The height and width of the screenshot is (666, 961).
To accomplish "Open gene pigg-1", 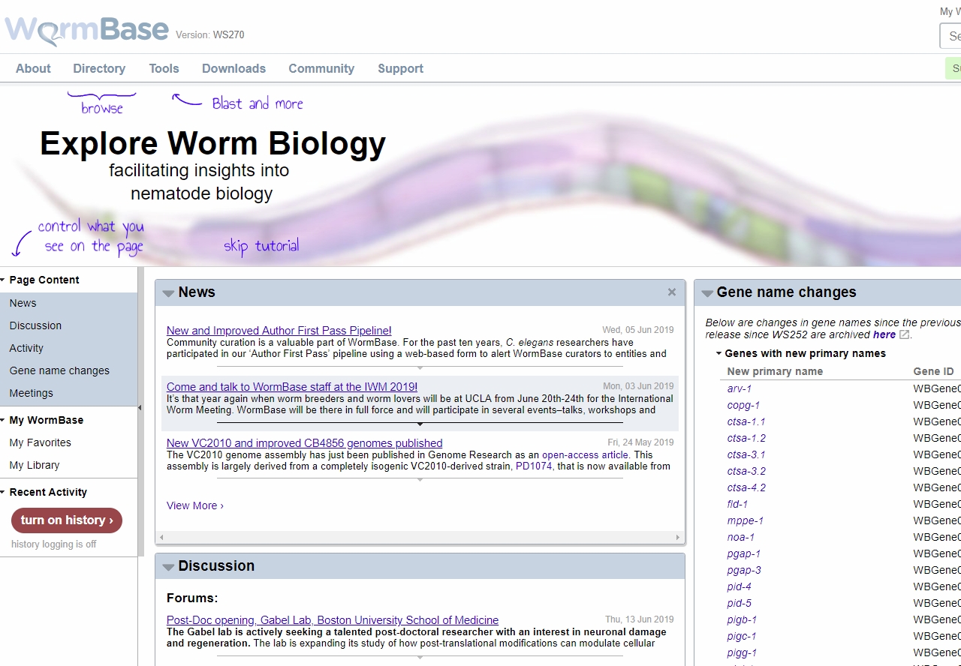I will [742, 652].
